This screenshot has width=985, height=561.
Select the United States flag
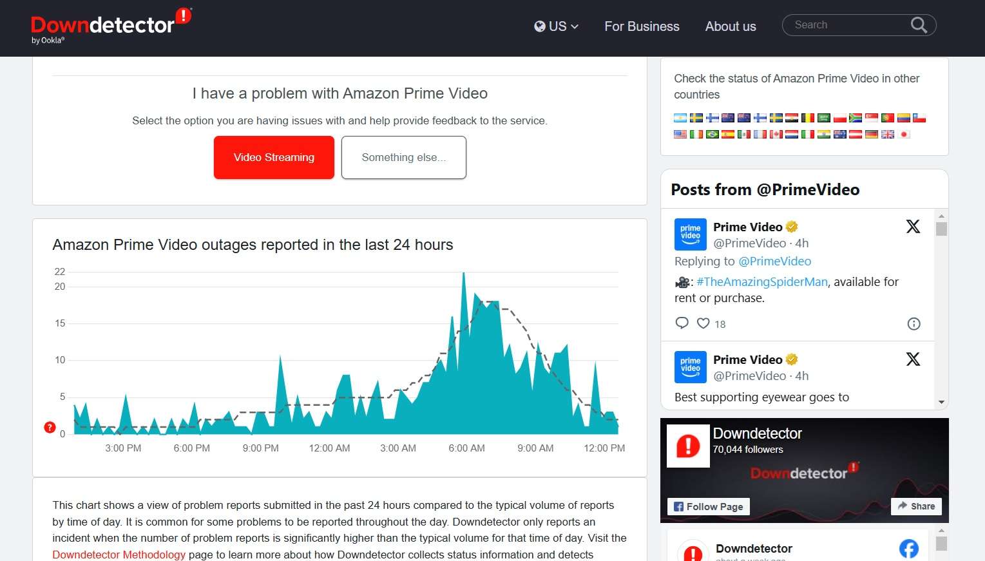680,134
